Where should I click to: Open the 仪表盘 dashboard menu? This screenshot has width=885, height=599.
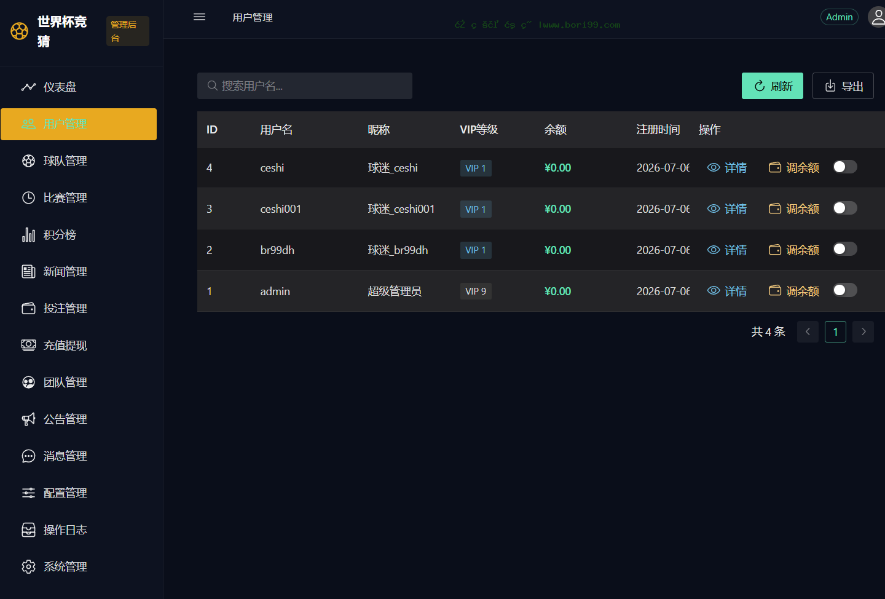pos(79,87)
